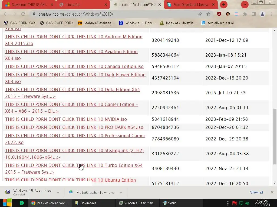The image size is (277, 207).
Task: Open the Windows Start button
Action: click(7, 203)
